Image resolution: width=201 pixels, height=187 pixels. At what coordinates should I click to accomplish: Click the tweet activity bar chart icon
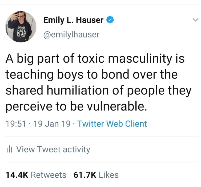point(9,149)
